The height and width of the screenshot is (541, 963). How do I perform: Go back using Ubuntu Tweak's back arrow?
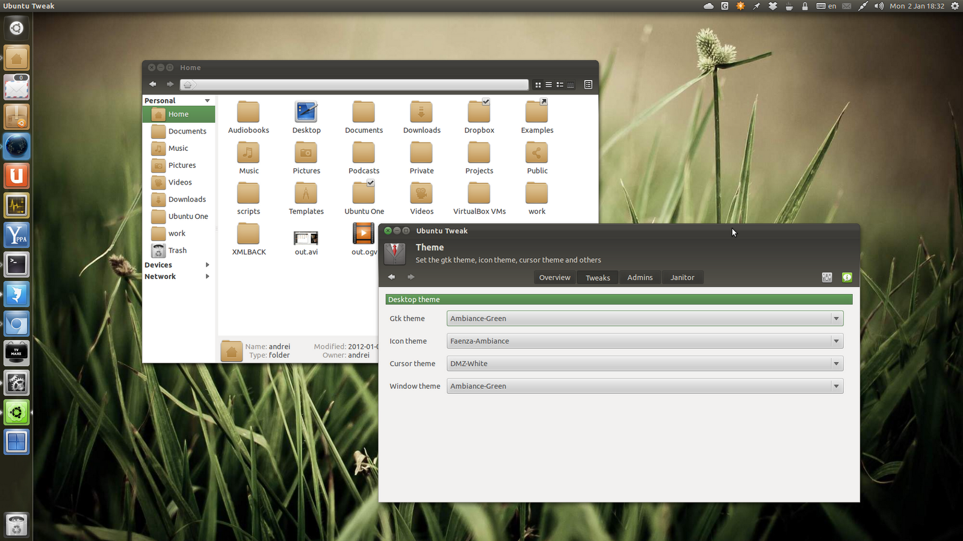tap(391, 277)
